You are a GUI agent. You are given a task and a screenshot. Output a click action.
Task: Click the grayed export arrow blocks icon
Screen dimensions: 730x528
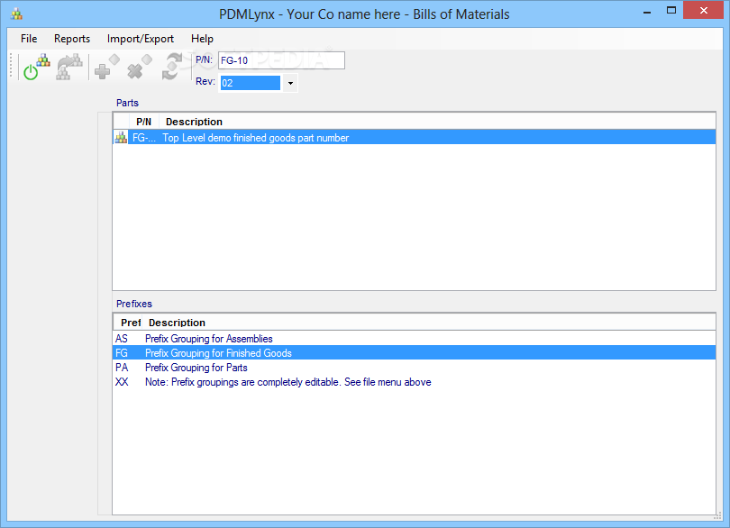[x=68, y=67]
